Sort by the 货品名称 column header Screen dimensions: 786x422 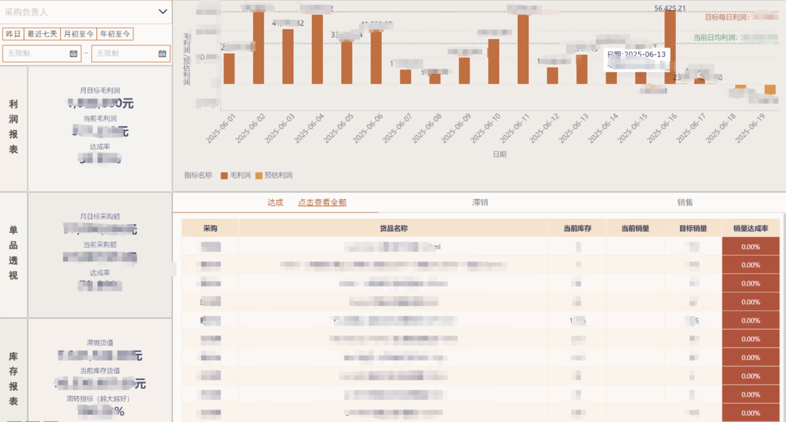[x=394, y=229]
